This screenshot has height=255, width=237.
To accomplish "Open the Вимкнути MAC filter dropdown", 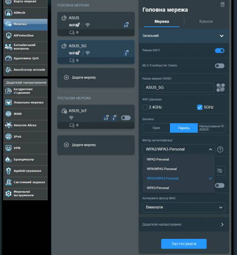I will tap(183, 207).
